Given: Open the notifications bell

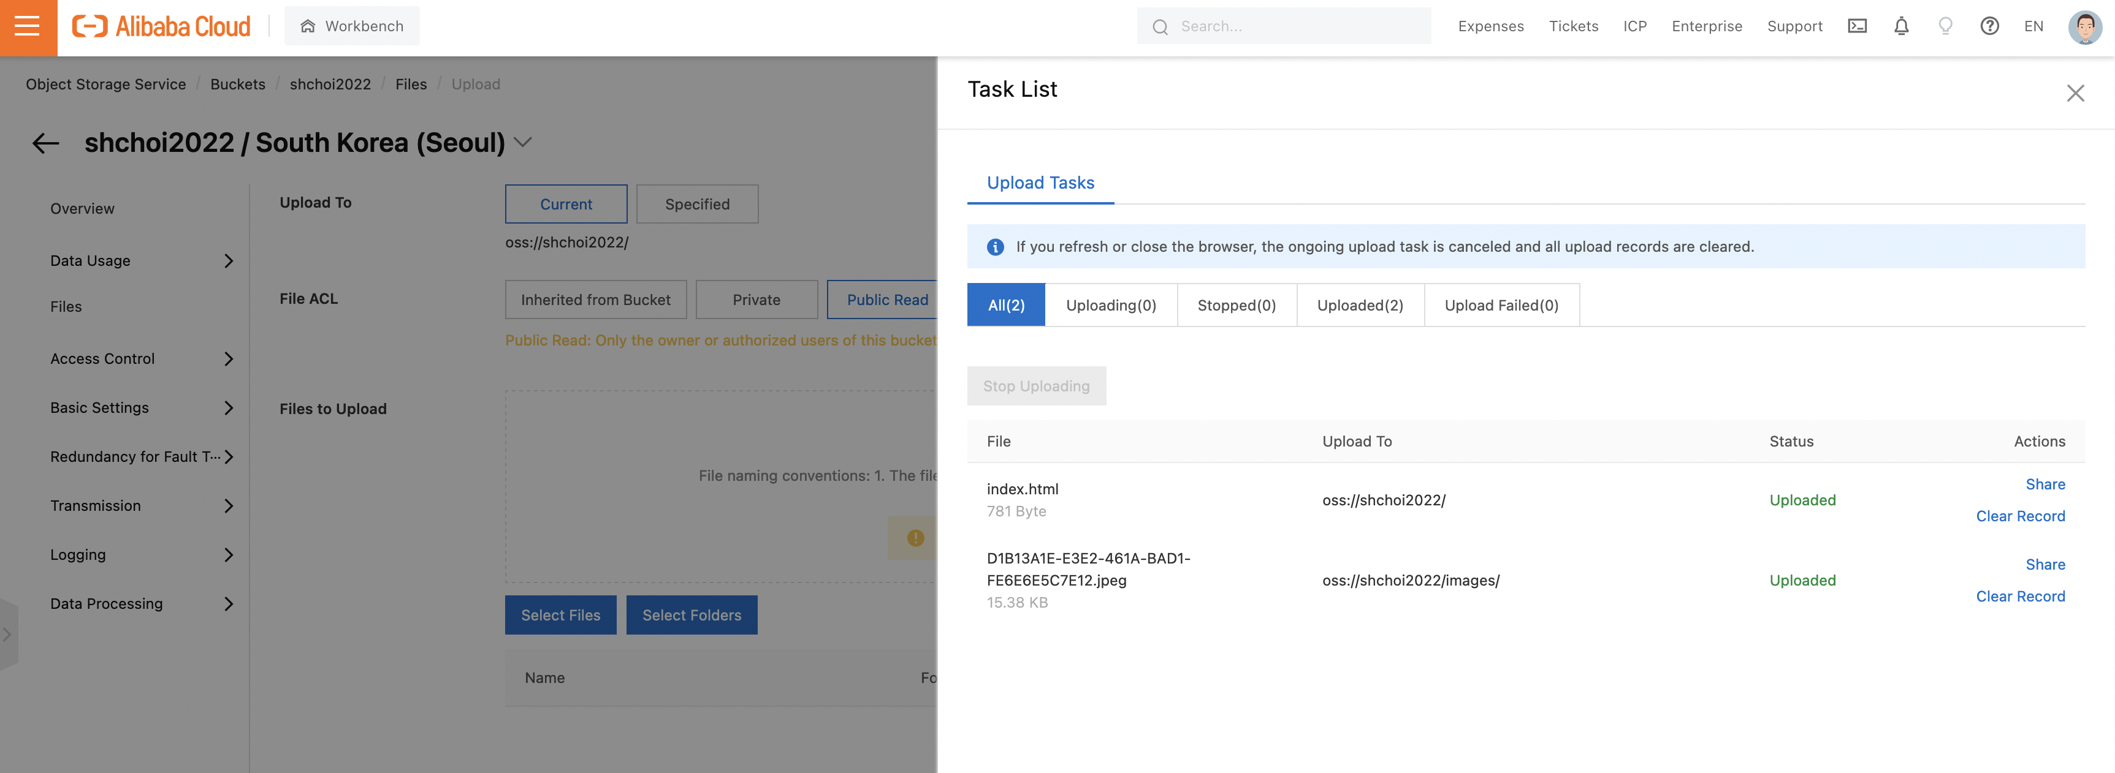Looking at the screenshot, I should pos(1900,26).
